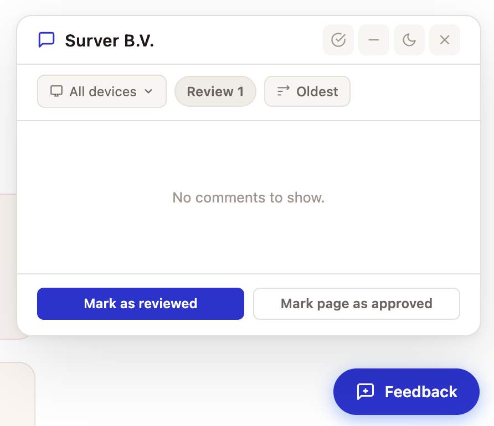Open the Feedback floating button
The image size is (494, 426).
pyautogui.click(x=406, y=392)
